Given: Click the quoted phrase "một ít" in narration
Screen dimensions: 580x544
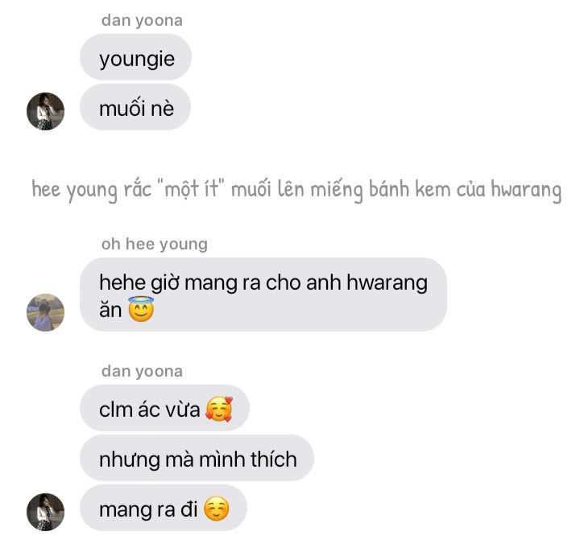Looking at the screenshot, I should coord(191,189).
